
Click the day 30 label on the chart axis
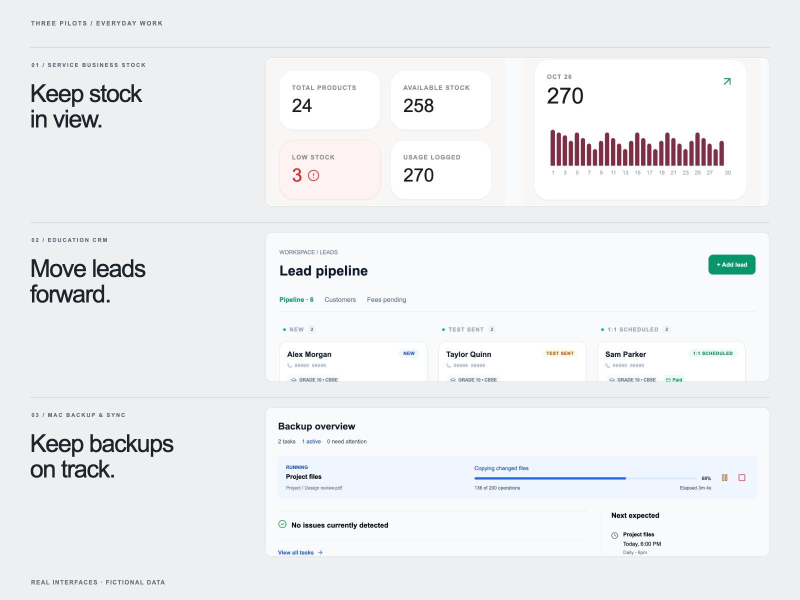(x=728, y=173)
